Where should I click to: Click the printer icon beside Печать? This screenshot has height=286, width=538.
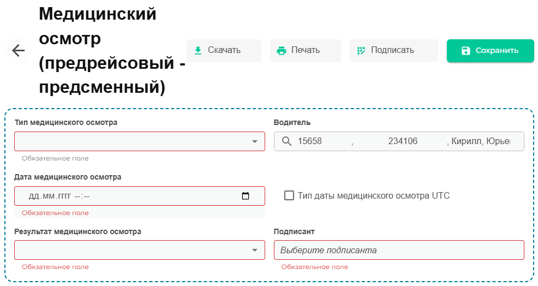(x=282, y=51)
